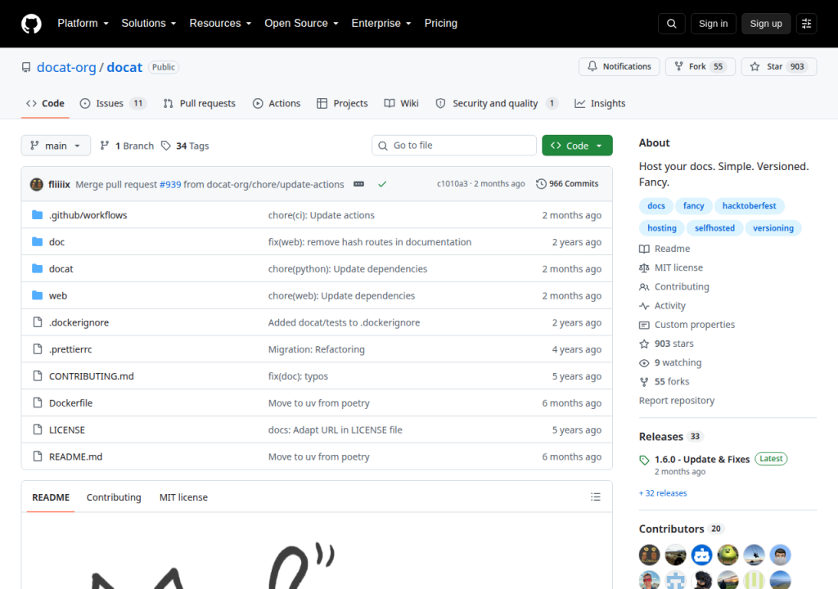Open README outline list icon
This screenshot has height=589, width=838.
click(x=596, y=497)
